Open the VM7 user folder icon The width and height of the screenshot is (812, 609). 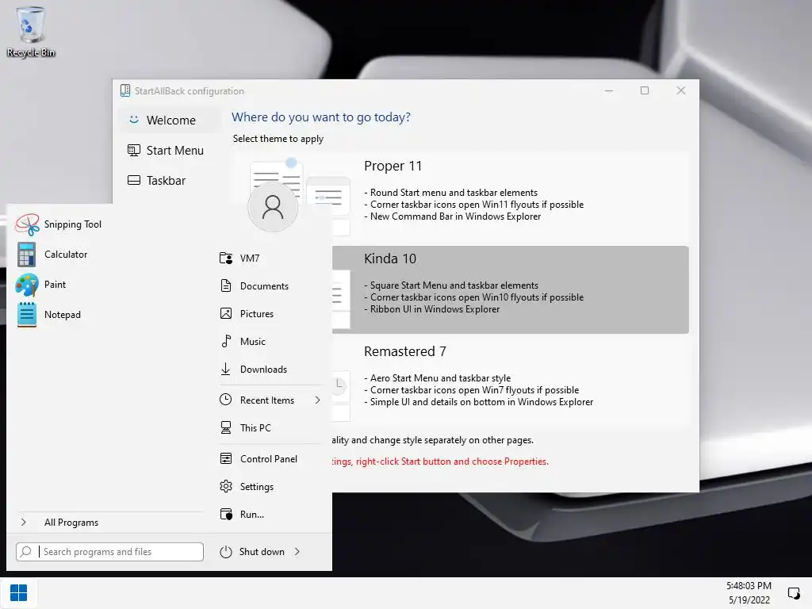tap(226, 258)
